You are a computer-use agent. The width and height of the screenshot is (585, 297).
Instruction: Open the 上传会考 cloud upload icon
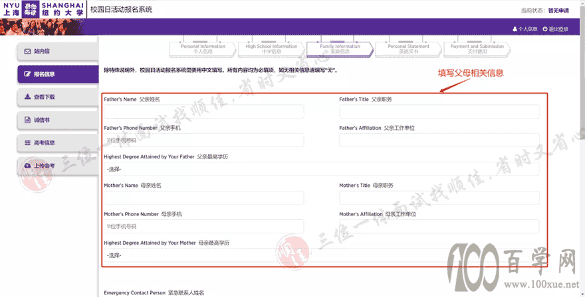pos(27,166)
